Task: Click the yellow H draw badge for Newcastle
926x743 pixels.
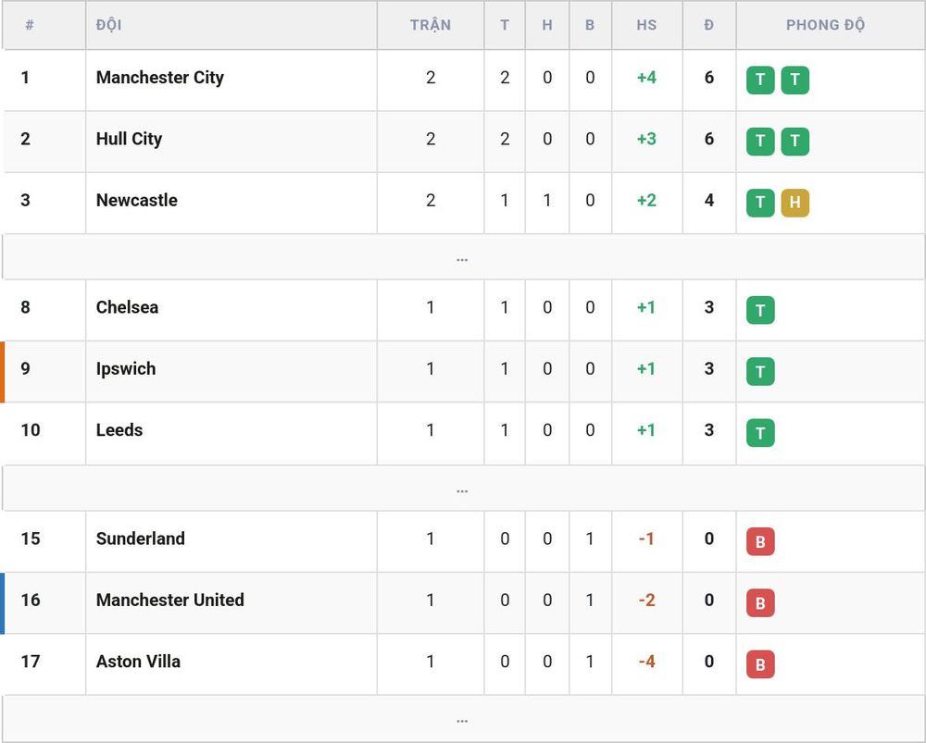Action: click(x=795, y=203)
